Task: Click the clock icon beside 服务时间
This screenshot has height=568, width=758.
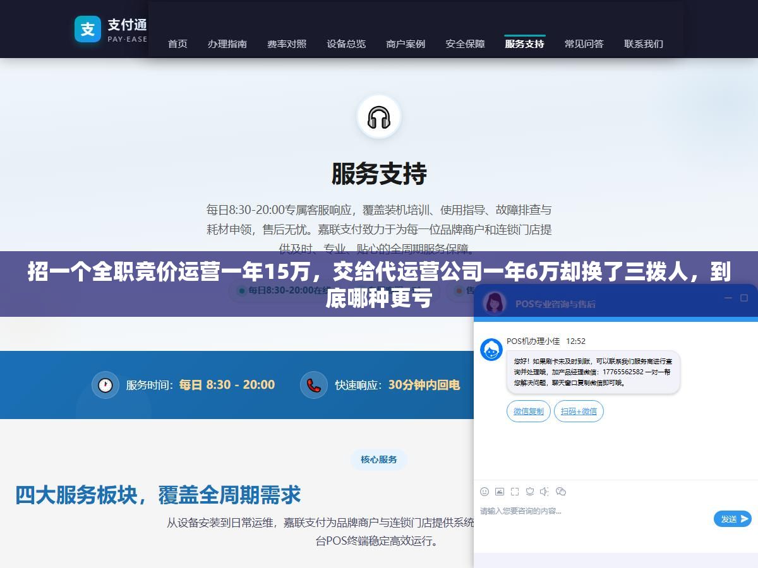Action: click(x=105, y=385)
